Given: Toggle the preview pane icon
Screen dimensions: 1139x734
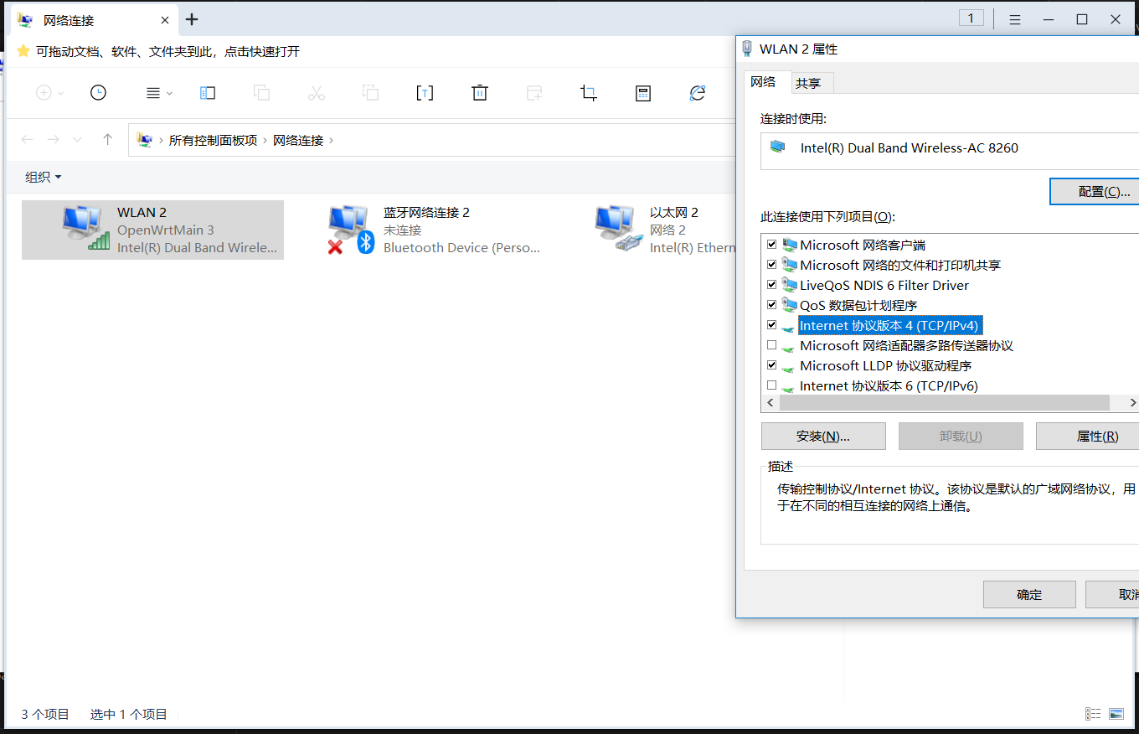Looking at the screenshot, I should pyautogui.click(x=208, y=93).
